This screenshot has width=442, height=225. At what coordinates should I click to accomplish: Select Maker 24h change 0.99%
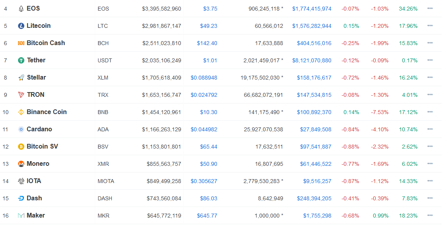click(x=381, y=216)
